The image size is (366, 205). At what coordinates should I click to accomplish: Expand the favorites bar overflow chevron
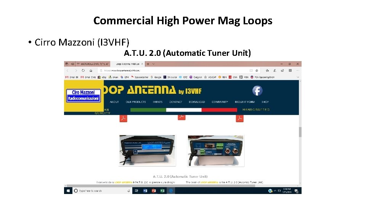tap(298, 77)
